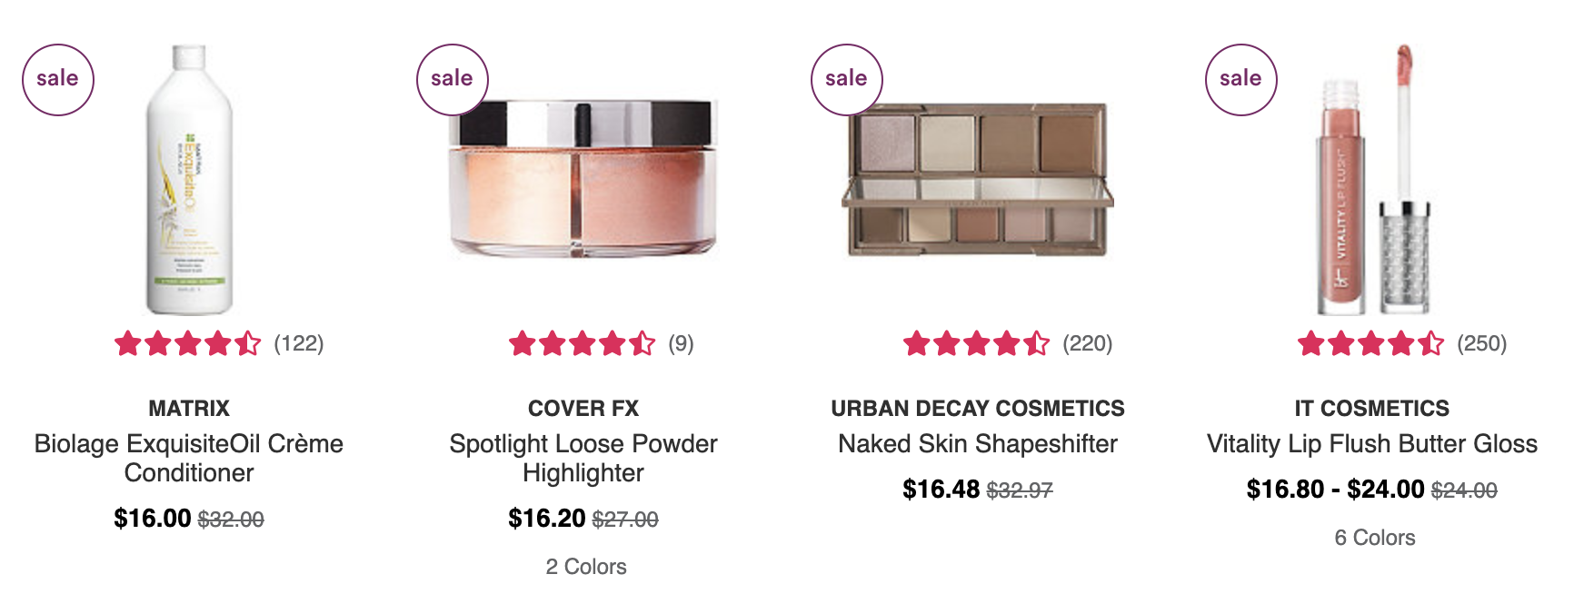
Task: Open Naked Skin Shapeshifter product link
Action: [x=978, y=443]
